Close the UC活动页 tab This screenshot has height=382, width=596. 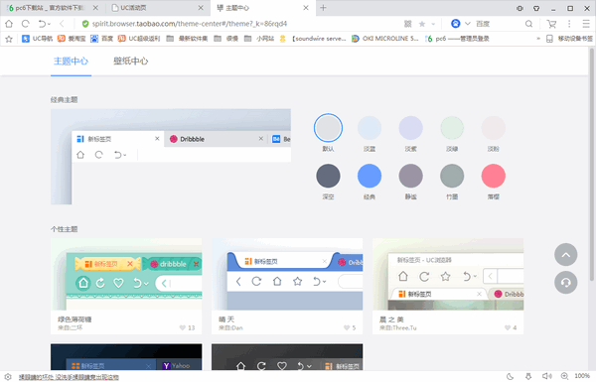pyautogui.click(x=201, y=8)
